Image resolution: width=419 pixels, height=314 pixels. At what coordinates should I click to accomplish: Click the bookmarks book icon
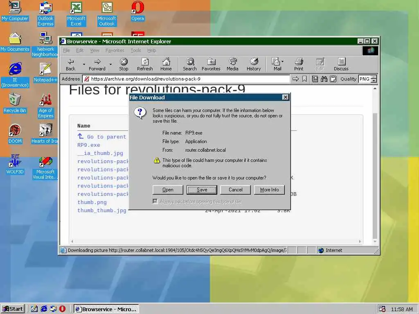tap(315, 79)
